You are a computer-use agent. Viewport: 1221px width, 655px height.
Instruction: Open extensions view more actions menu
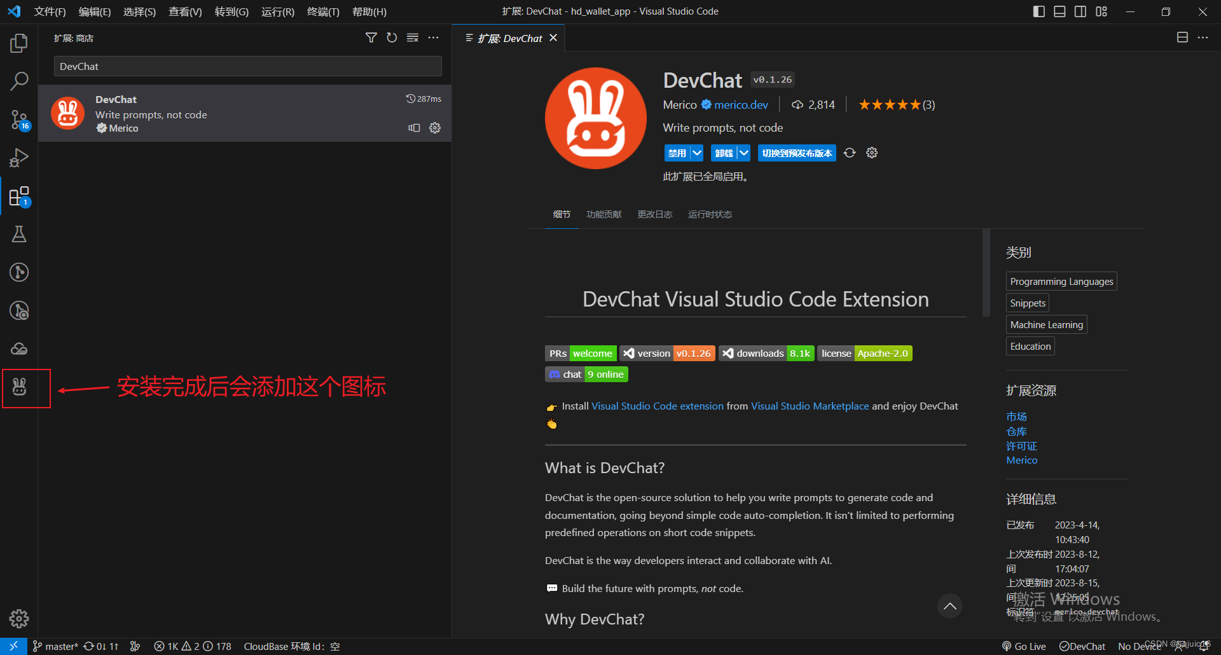point(434,38)
